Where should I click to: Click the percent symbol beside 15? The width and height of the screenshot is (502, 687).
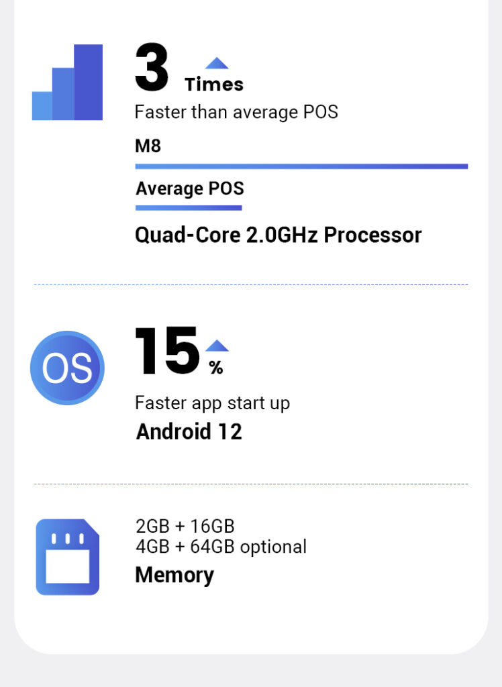click(215, 368)
